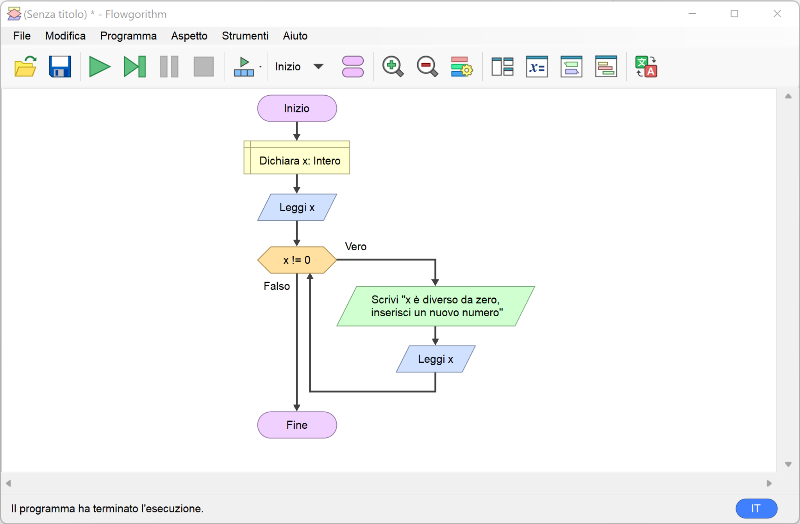Click the IT language button
The width and height of the screenshot is (800, 524).
click(x=756, y=508)
